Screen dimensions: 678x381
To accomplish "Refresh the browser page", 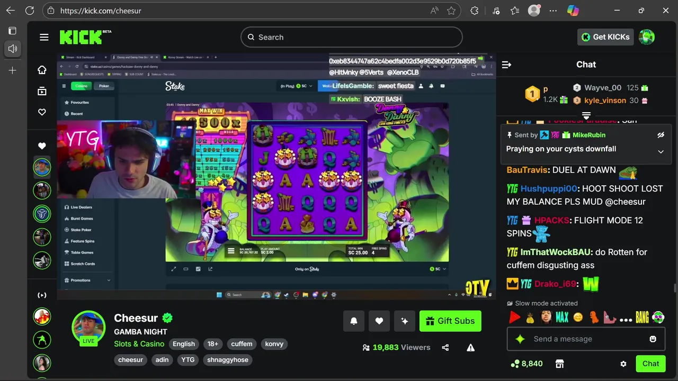I will click(30, 11).
